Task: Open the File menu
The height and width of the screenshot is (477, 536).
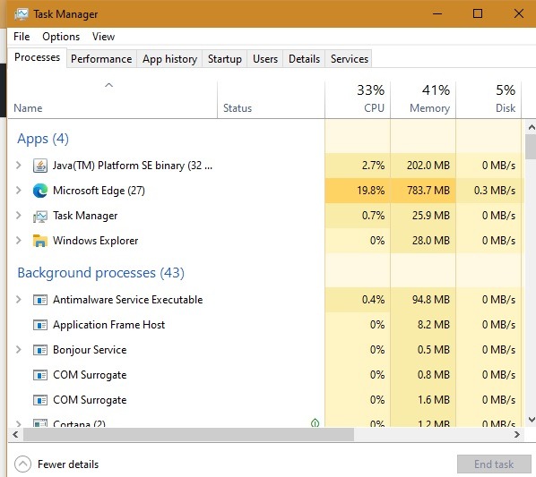Action: coord(22,37)
